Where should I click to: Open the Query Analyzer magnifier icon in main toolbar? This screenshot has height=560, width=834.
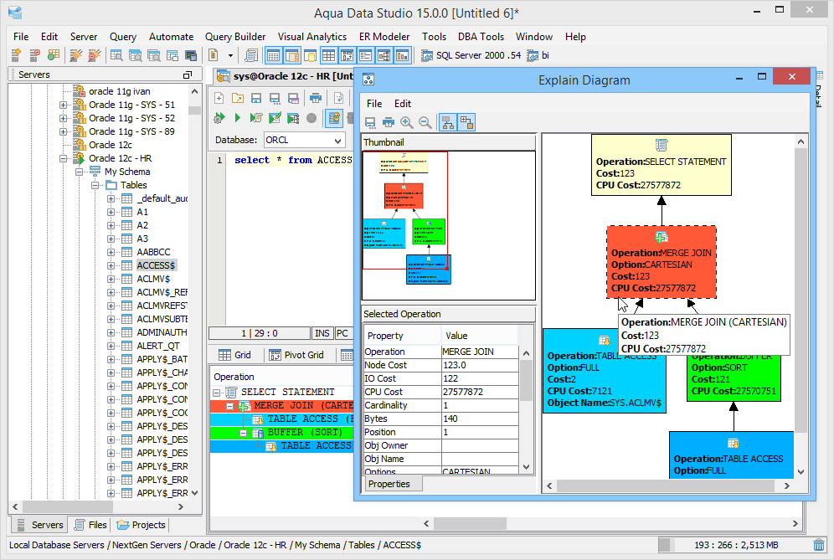pos(116,54)
